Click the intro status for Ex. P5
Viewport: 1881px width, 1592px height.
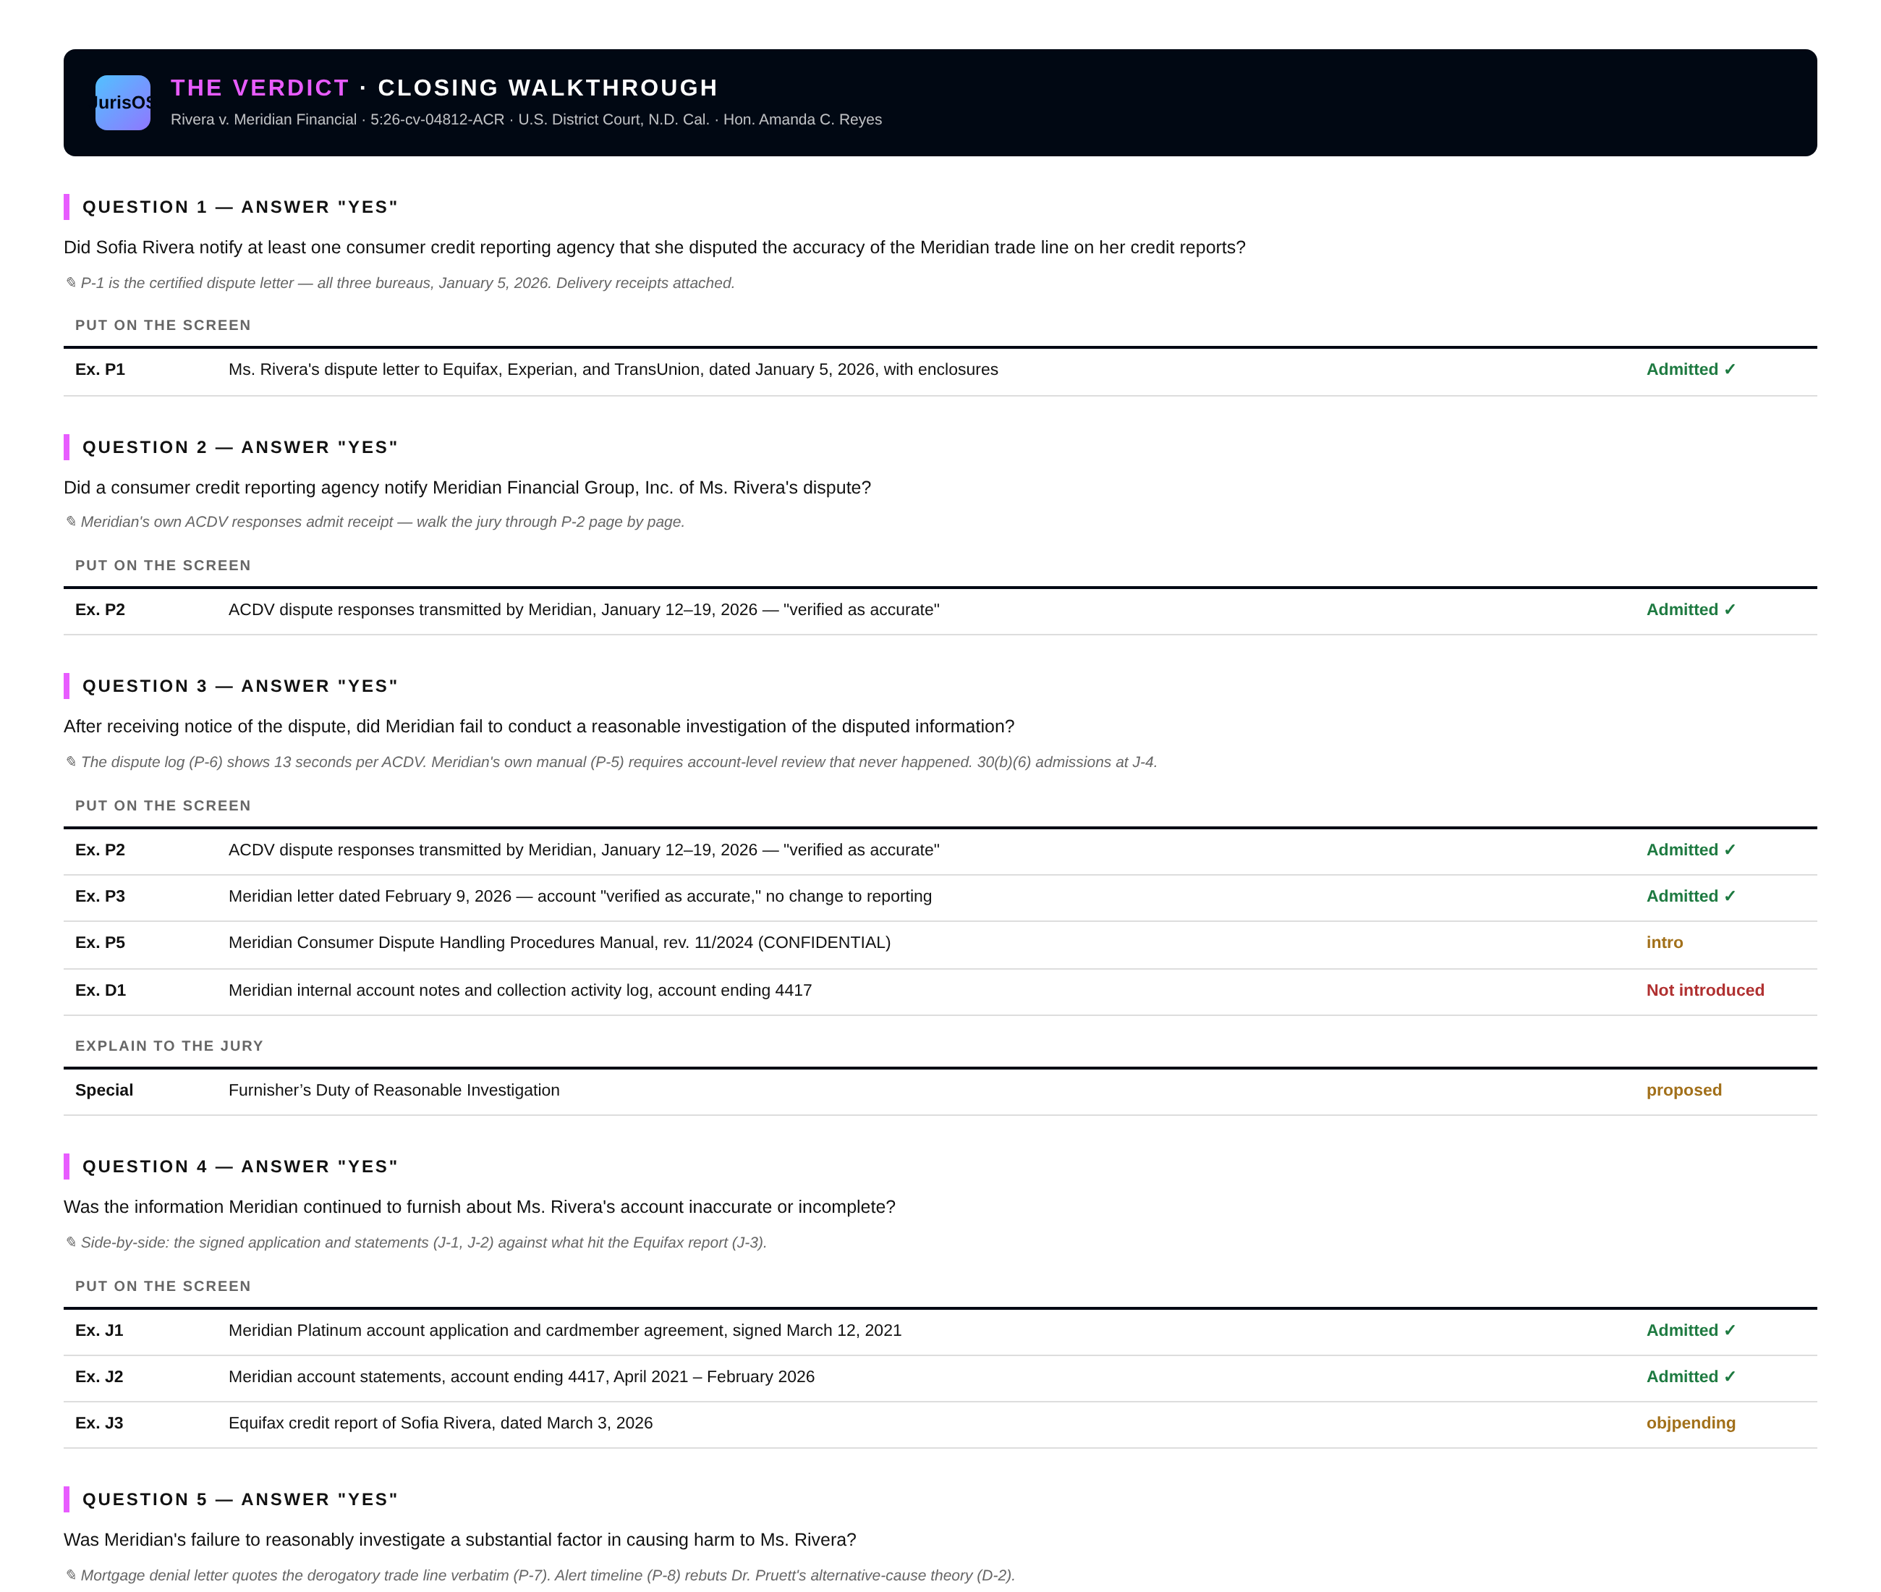coord(1663,942)
